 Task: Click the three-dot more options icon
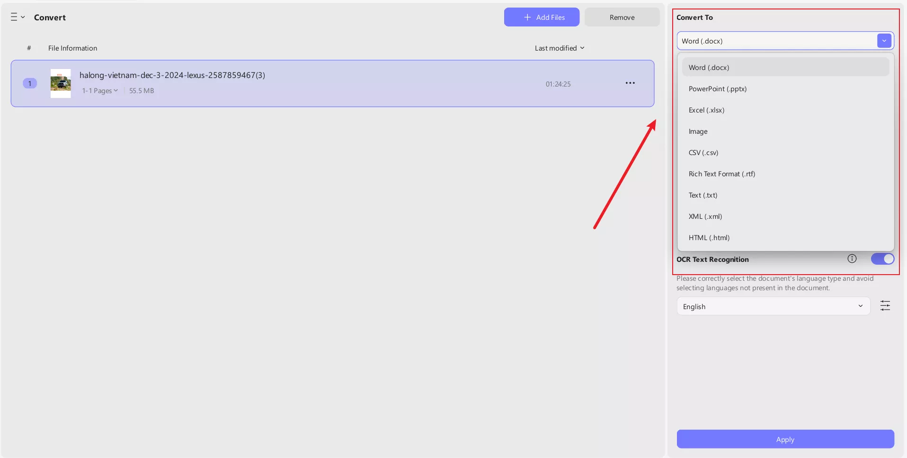pyautogui.click(x=630, y=83)
